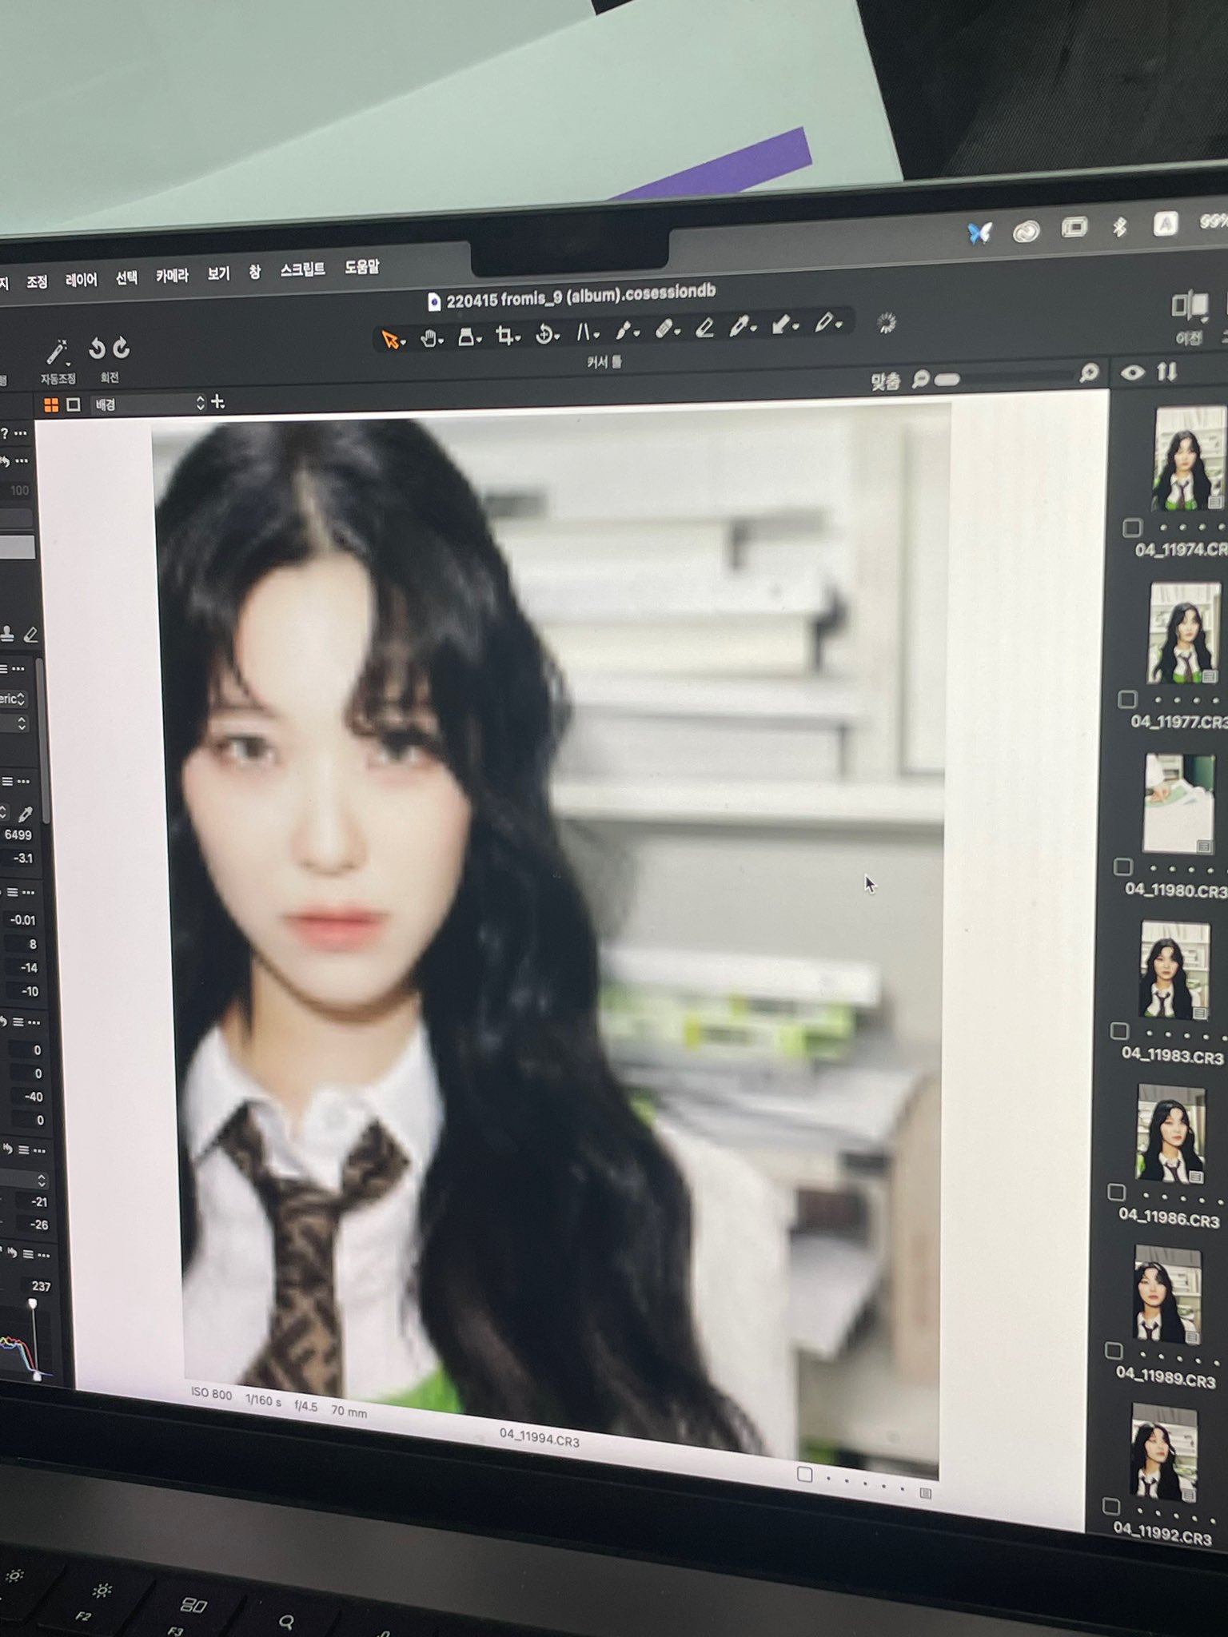Click the 6499 Kelvin value field
The image size is (1228, 1637).
18,835
